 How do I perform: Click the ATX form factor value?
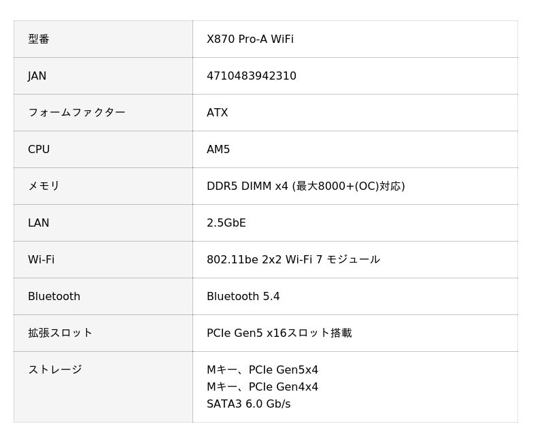pyautogui.click(x=218, y=113)
